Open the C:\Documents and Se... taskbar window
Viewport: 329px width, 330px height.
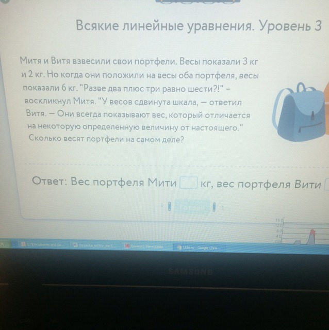click(x=44, y=244)
